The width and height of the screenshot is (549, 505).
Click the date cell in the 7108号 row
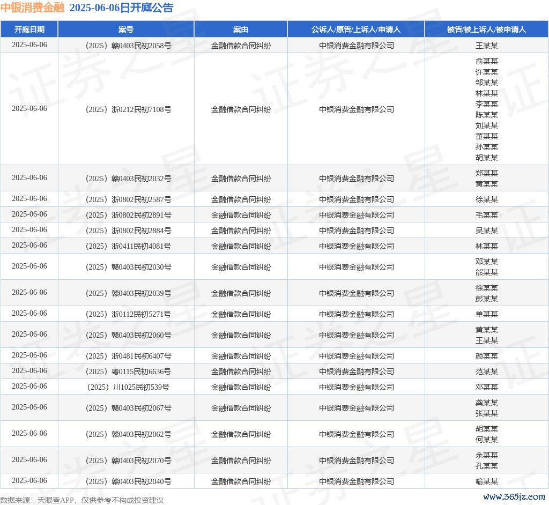[x=29, y=109]
